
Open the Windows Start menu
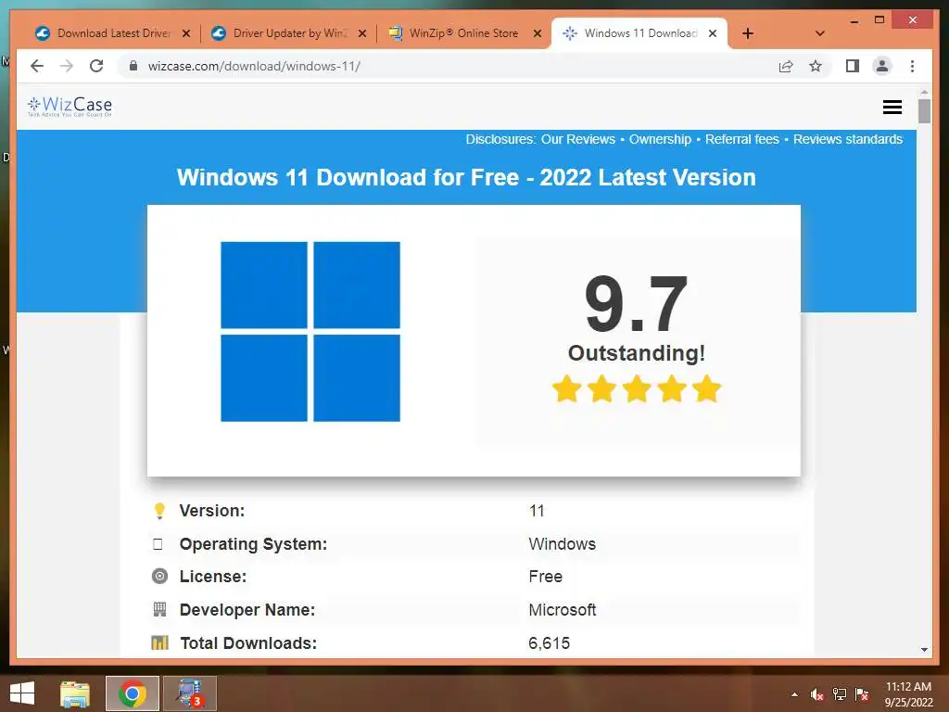tap(22, 693)
